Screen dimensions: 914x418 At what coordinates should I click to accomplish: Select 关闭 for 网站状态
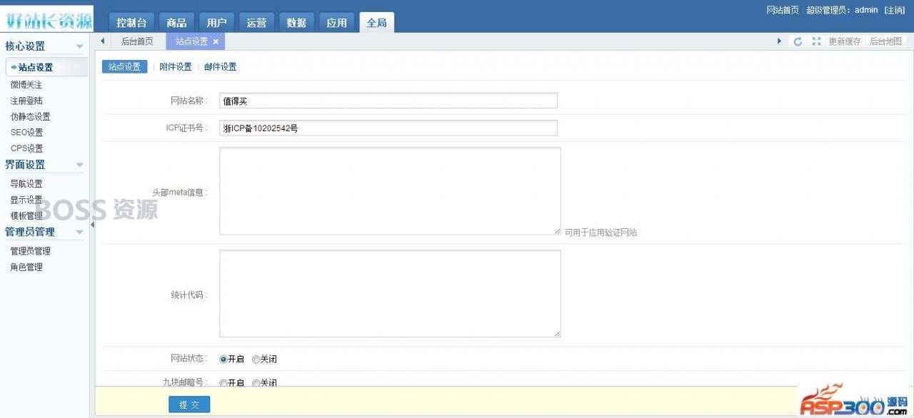[x=256, y=360]
